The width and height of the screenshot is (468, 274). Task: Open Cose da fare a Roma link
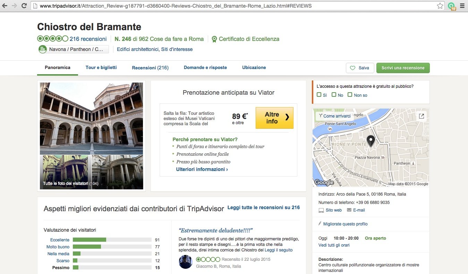[177, 39]
